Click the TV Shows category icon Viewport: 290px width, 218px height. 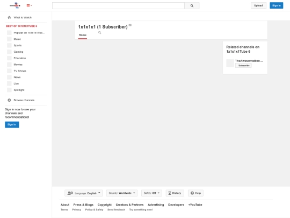(x=9, y=71)
